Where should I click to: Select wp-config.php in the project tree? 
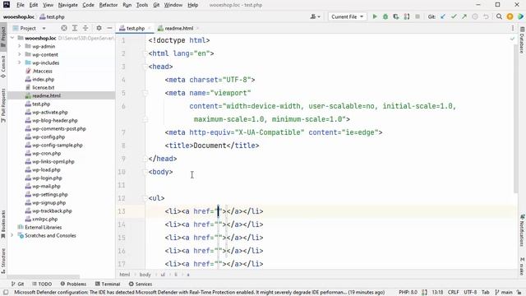coord(48,137)
